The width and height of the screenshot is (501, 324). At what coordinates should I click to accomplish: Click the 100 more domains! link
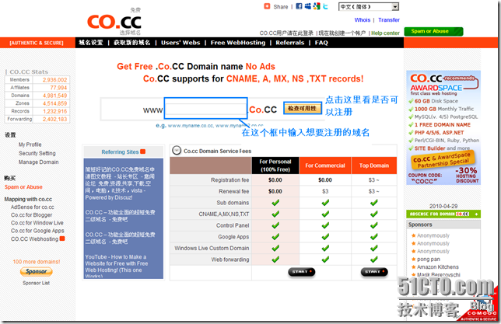pyautogui.click(x=37, y=261)
